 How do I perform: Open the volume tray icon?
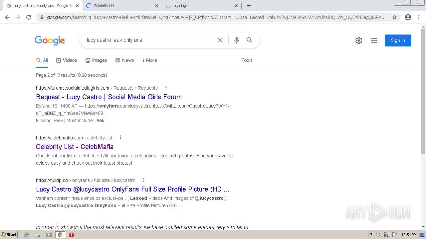click(x=378, y=235)
